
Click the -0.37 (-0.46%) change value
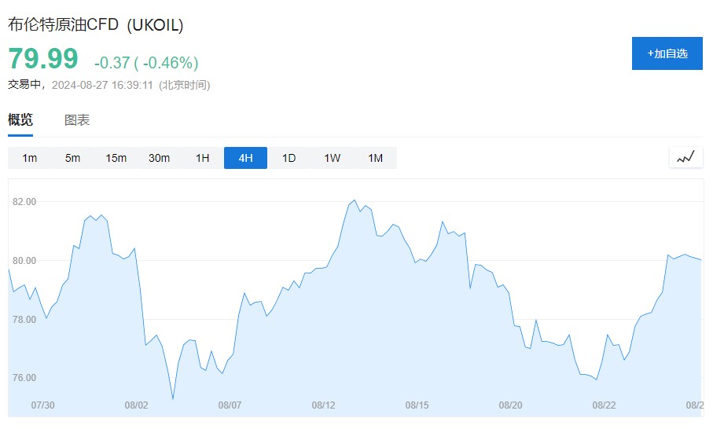146,62
